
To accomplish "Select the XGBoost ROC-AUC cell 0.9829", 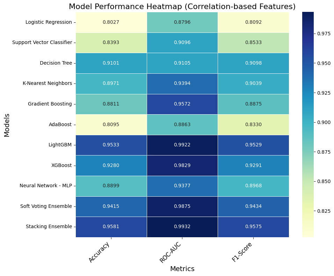I will (x=182, y=165).
